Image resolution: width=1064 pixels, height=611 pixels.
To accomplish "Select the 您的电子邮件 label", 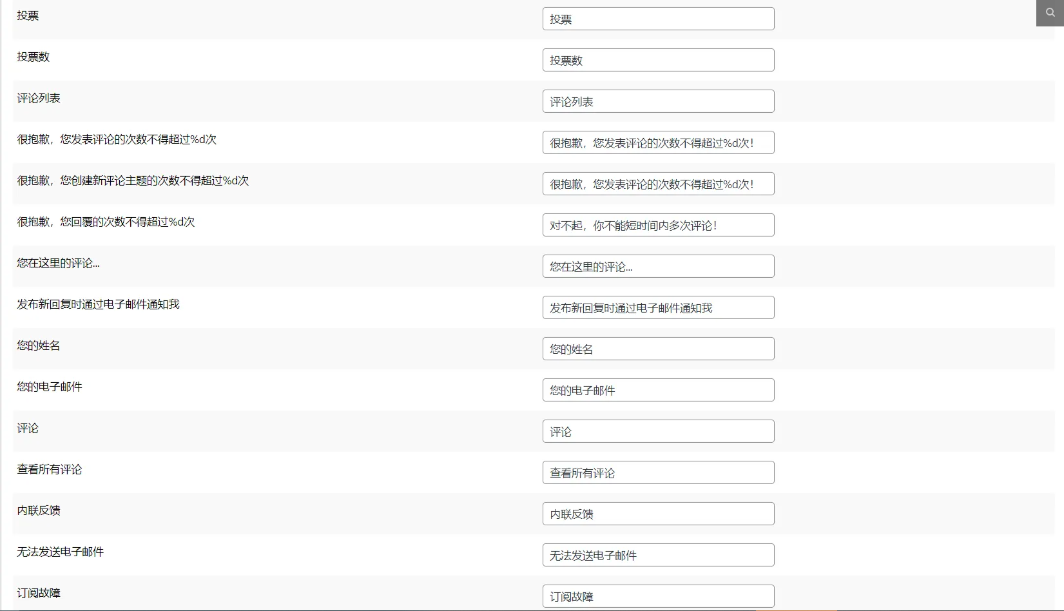I will click(x=50, y=387).
